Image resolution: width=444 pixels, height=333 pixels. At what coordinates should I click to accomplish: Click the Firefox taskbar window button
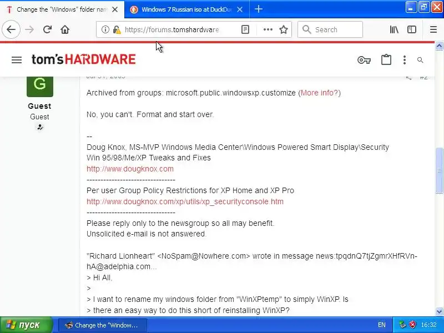click(x=102, y=325)
